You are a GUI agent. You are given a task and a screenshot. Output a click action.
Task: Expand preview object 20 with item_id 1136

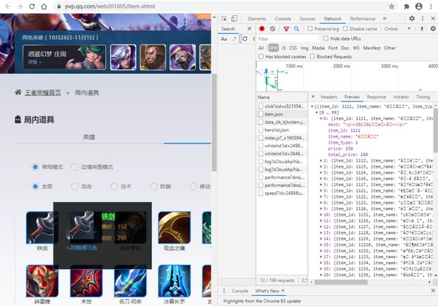[x=321, y=275]
